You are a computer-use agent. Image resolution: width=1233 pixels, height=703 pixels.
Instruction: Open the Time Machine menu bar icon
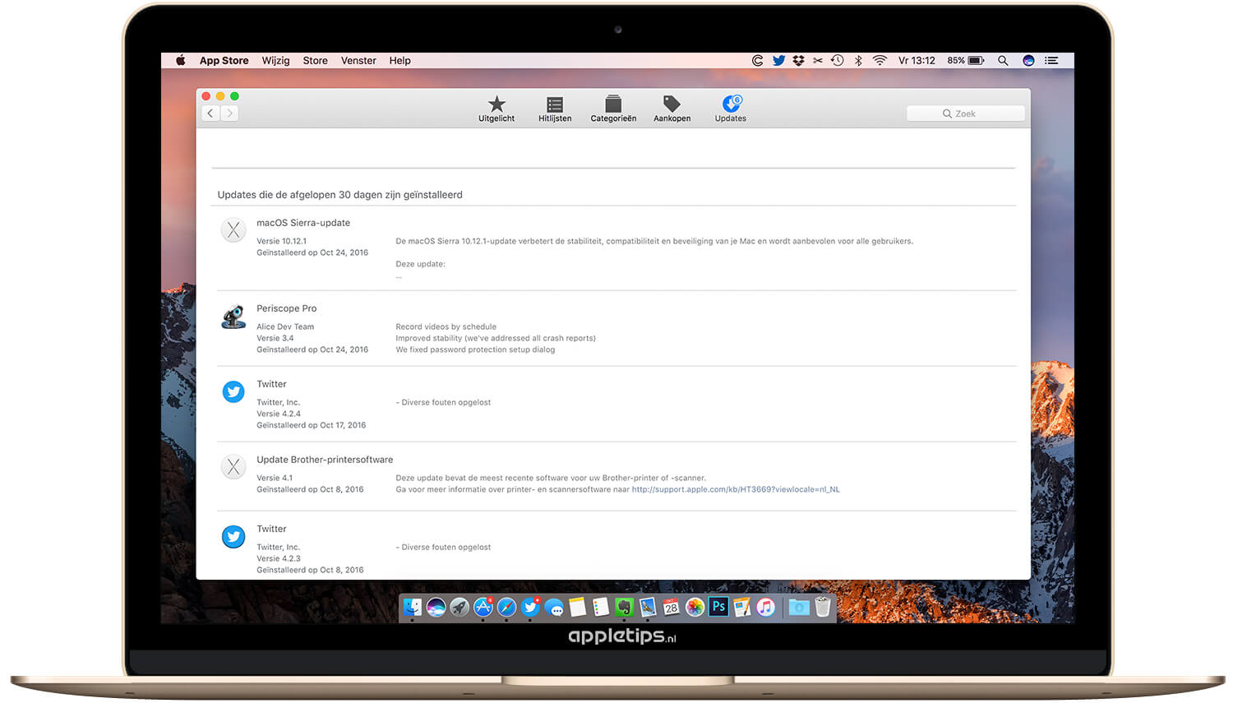(838, 61)
